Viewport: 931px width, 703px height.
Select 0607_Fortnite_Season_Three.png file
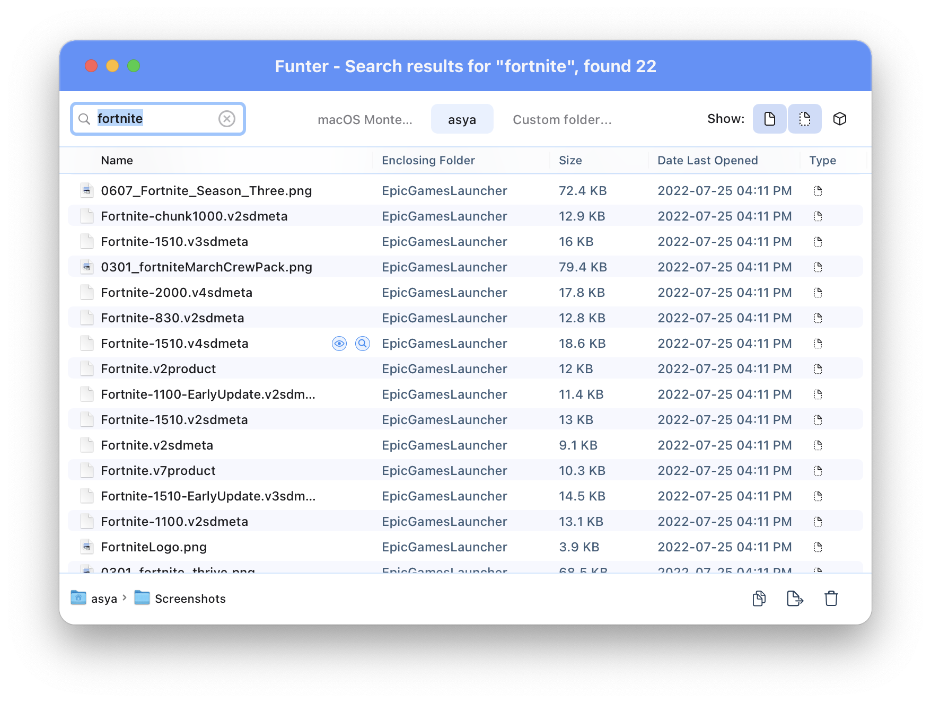tap(206, 191)
